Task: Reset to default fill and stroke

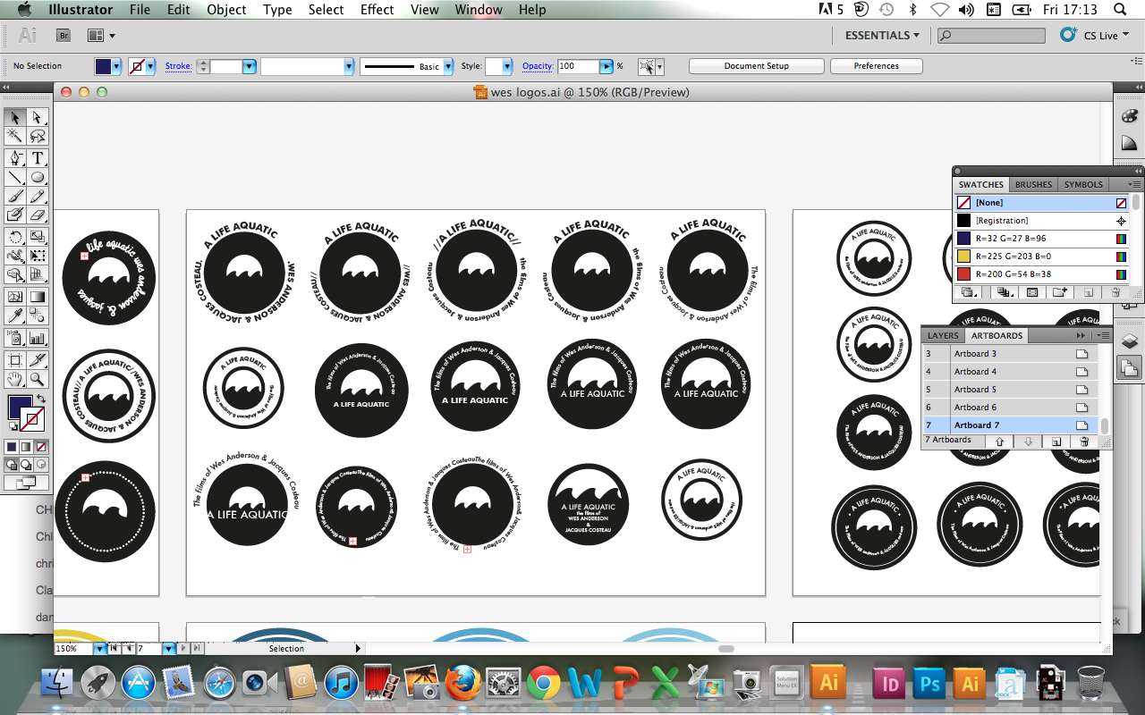Action: coord(13,428)
